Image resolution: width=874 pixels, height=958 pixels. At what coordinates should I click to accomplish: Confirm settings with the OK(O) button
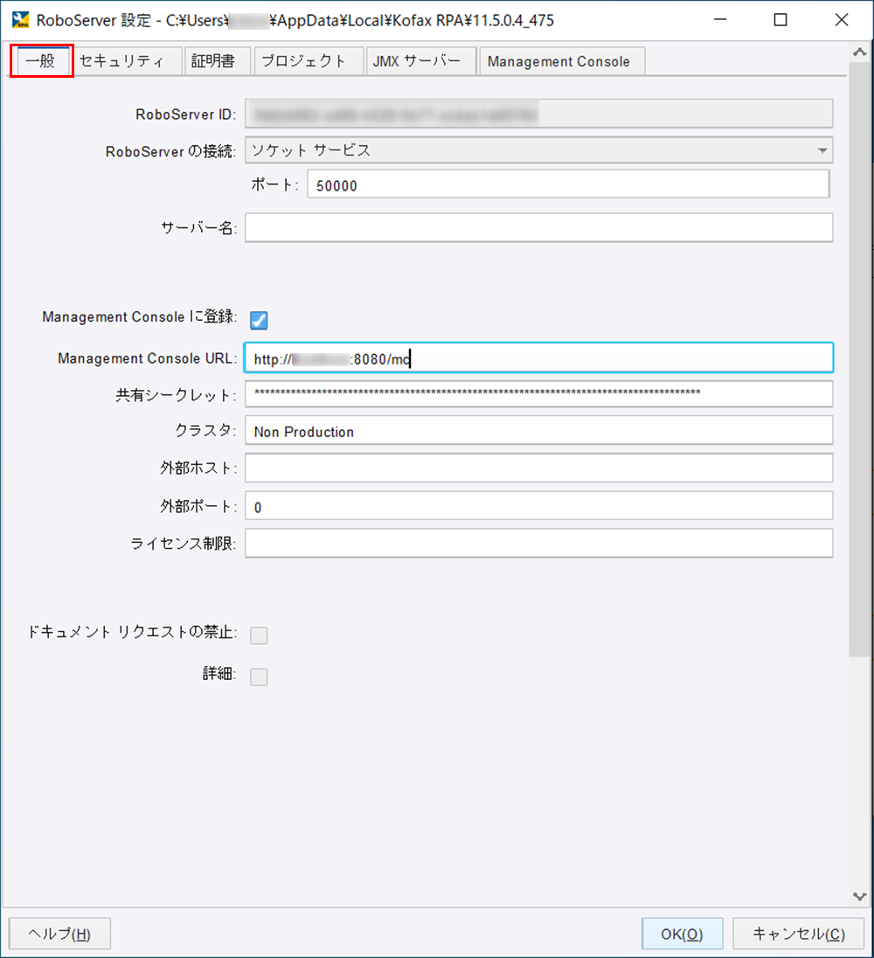[683, 934]
